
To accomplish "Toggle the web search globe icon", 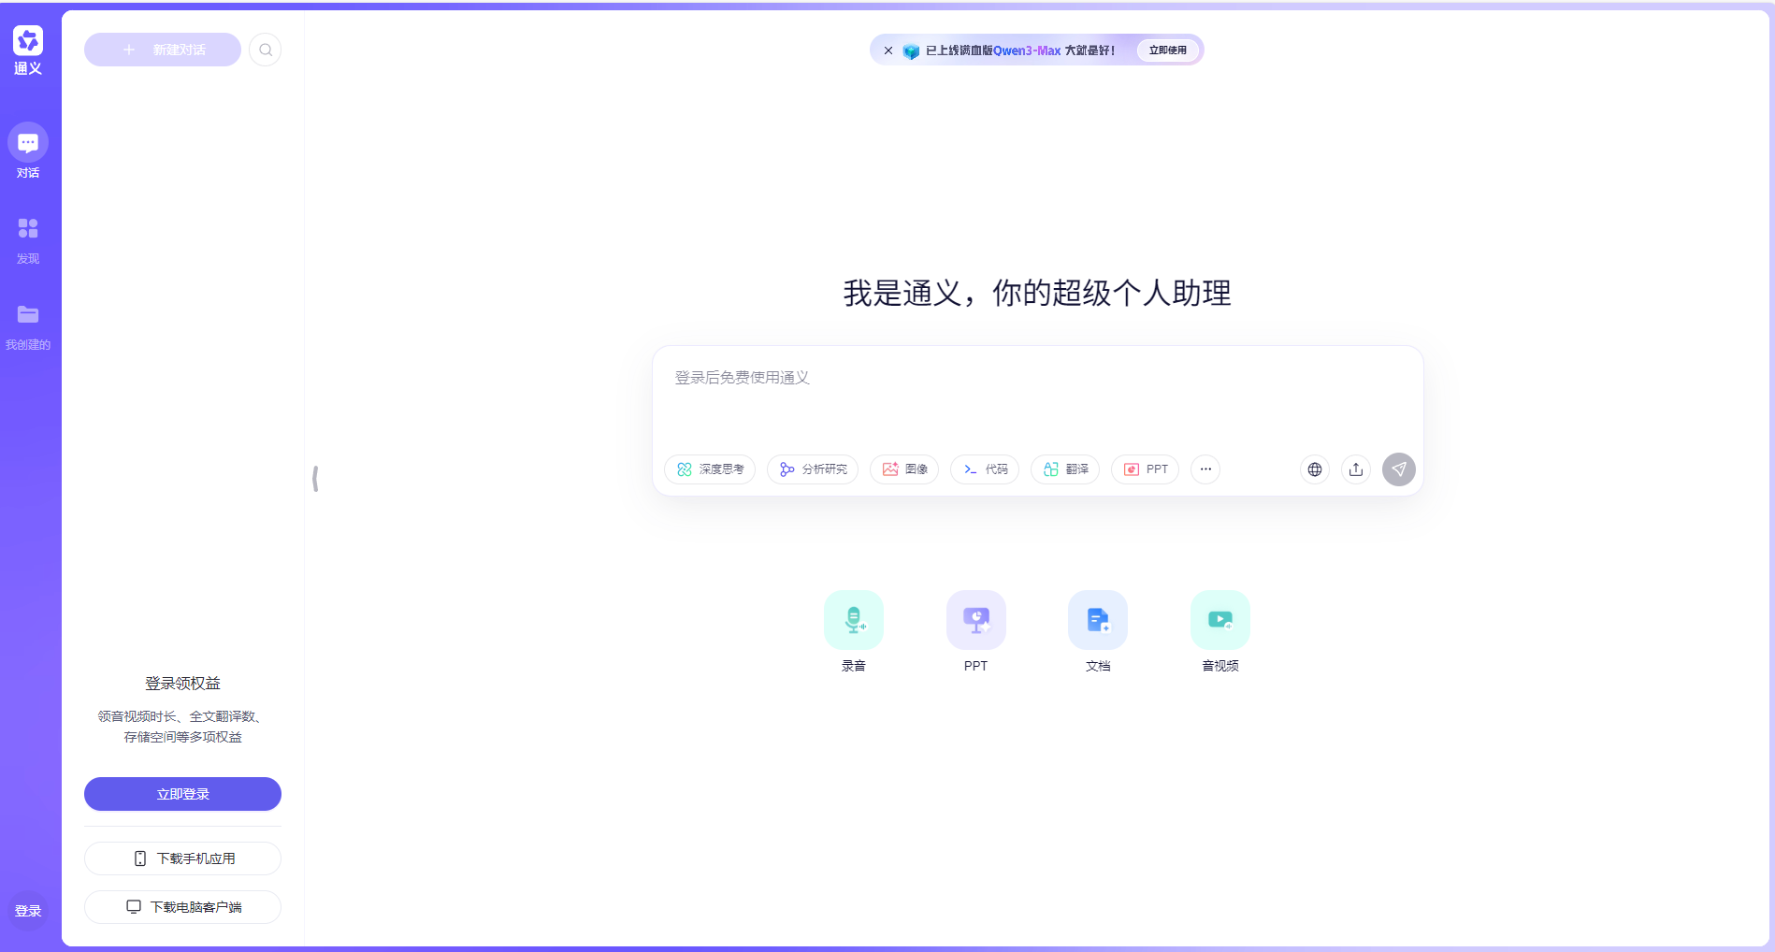I will tap(1315, 469).
